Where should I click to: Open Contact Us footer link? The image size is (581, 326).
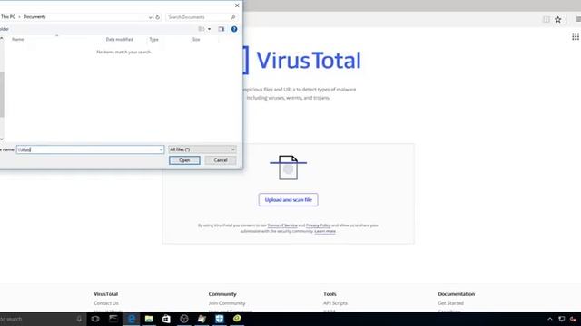pos(106,303)
